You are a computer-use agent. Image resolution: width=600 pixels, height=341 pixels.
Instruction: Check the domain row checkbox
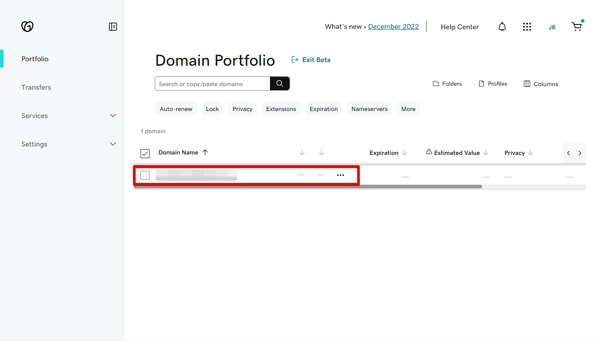tap(145, 175)
